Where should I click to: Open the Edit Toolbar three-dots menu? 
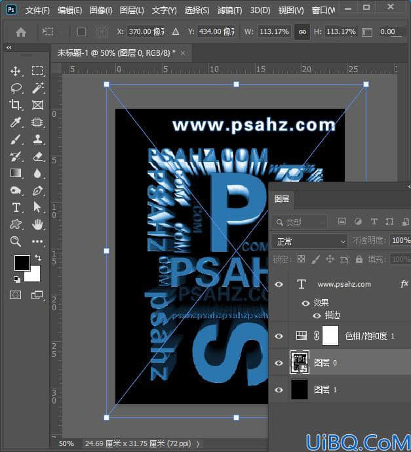pos(37,241)
